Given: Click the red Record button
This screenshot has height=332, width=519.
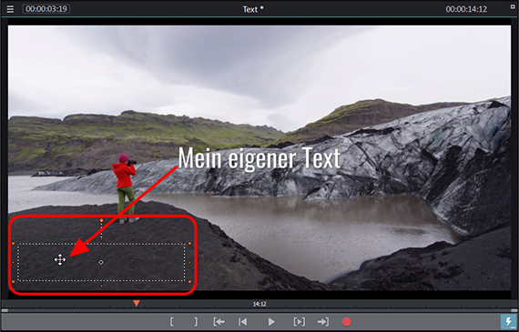Looking at the screenshot, I should (347, 322).
